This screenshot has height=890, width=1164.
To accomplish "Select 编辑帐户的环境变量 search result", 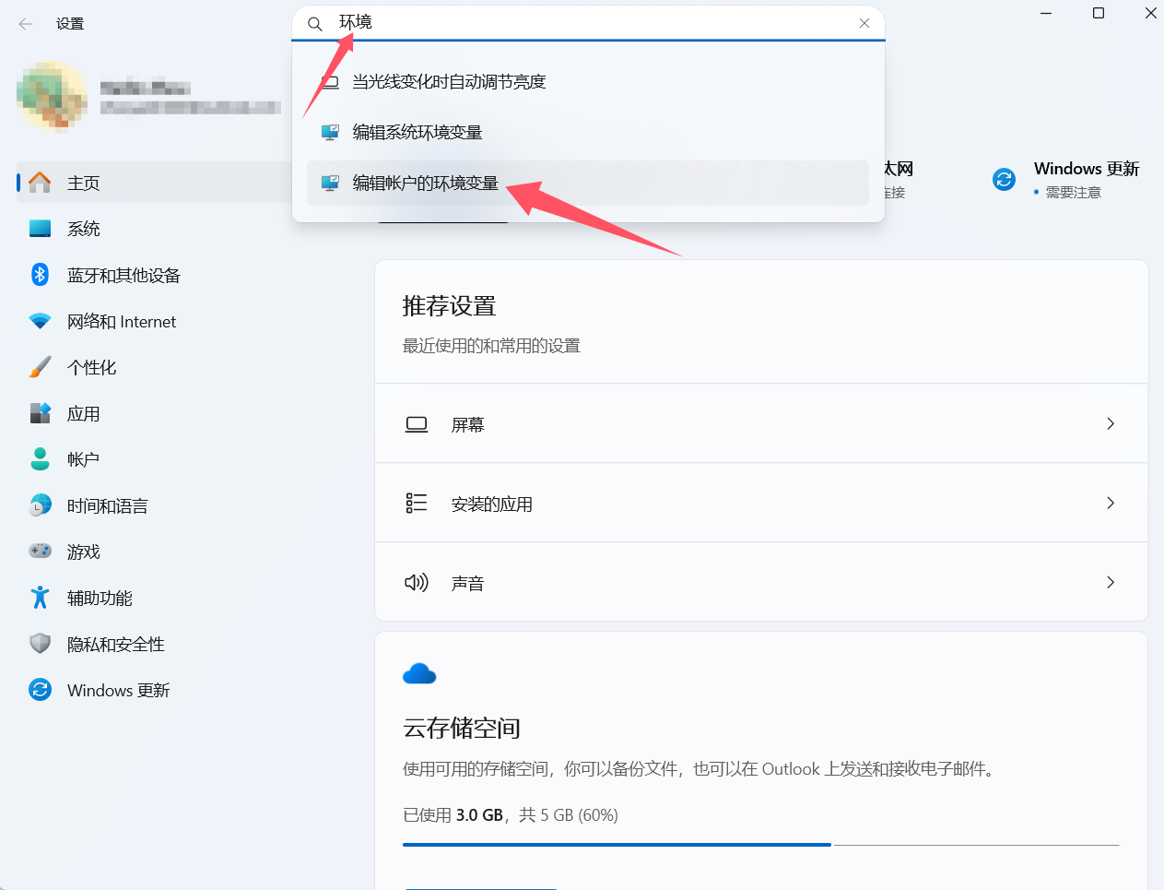I will point(426,183).
